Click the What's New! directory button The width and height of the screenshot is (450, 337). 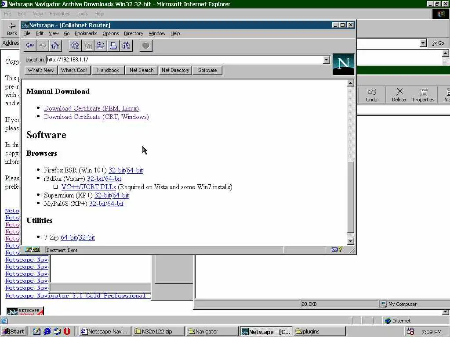[x=41, y=70]
